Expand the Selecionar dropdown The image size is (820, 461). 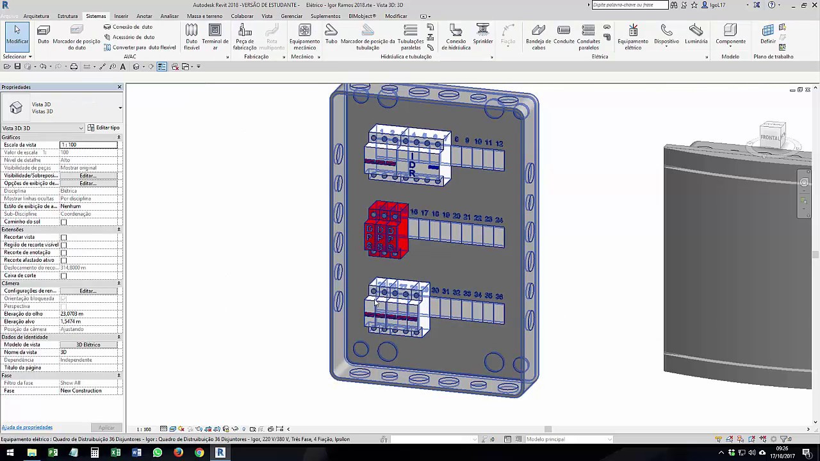17,57
